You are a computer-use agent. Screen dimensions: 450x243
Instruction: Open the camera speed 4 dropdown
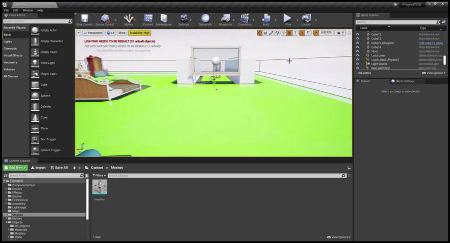[x=340, y=33]
